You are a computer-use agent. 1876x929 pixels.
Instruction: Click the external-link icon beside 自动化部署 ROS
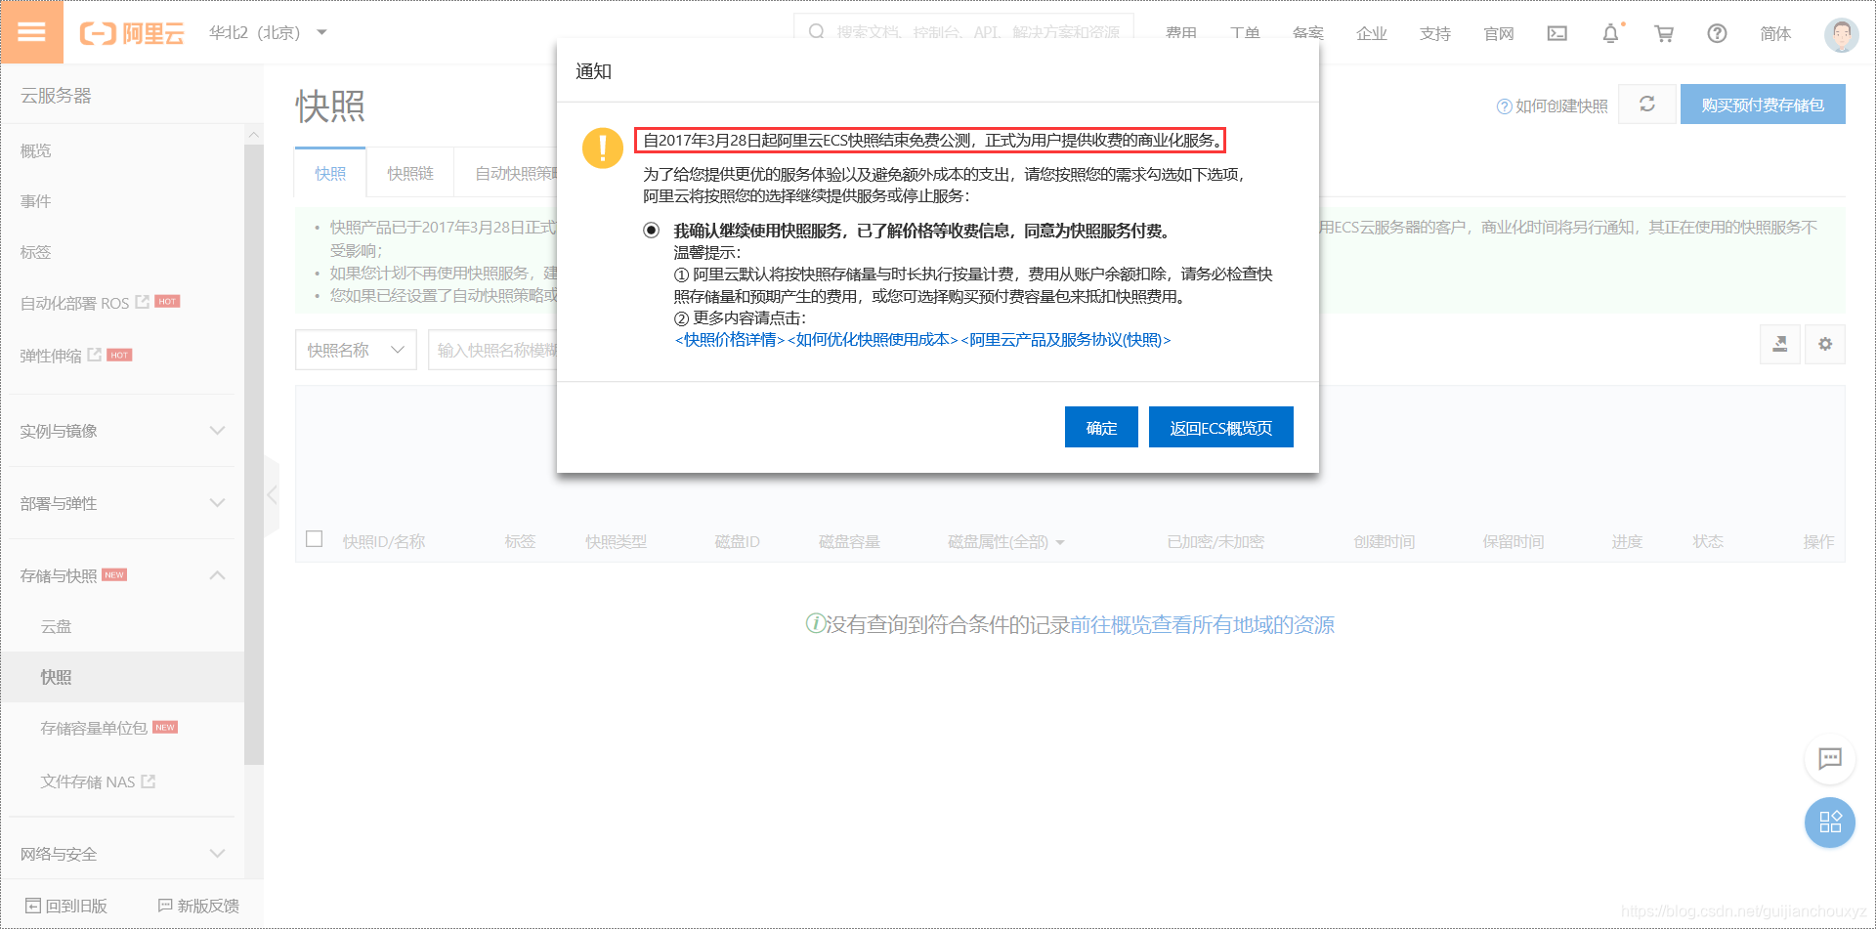(x=143, y=302)
